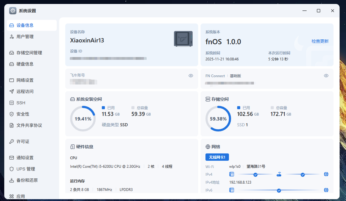Click 102.56 GB used storage value
The width and height of the screenshot is (346, 201).
click(x=248, y=114)
